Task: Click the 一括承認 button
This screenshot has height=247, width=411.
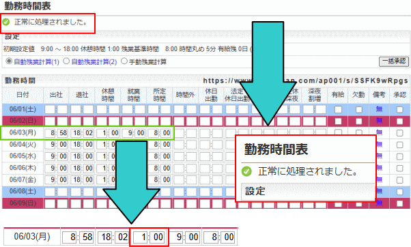Action: [x=394, y=61]
